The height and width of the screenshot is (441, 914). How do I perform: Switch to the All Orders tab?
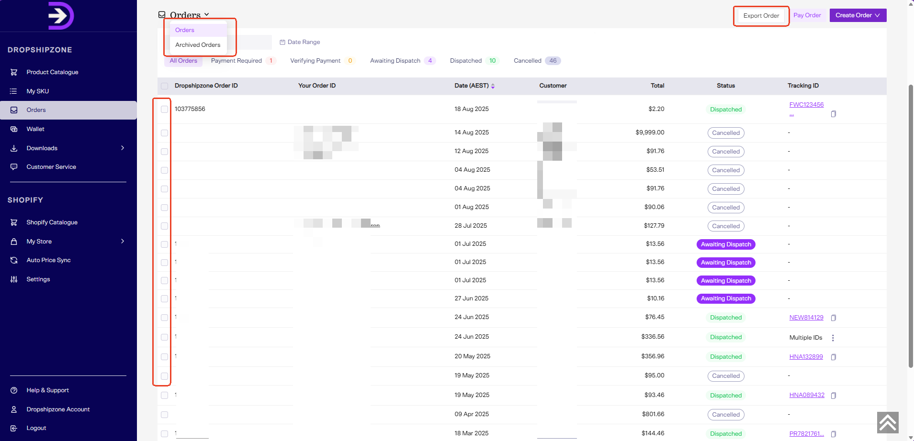point(183,61)
